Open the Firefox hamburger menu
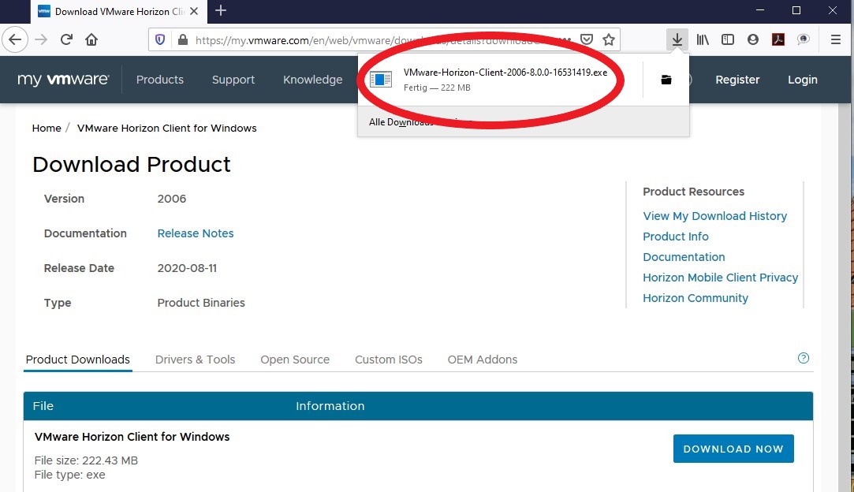 click(x=836, y=39)
